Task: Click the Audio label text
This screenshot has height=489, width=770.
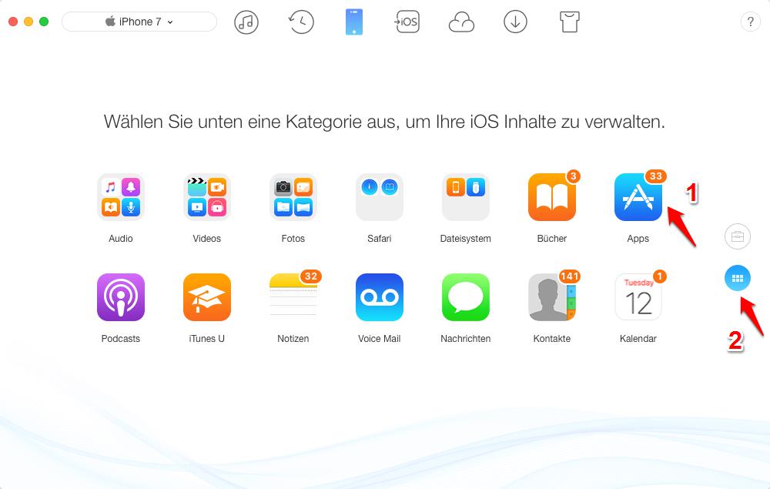Action: 121,239
